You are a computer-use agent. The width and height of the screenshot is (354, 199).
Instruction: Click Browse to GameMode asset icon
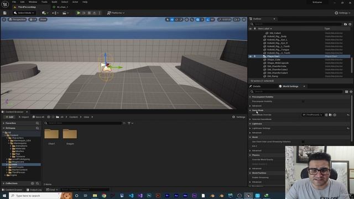click(x=330, y=115)
